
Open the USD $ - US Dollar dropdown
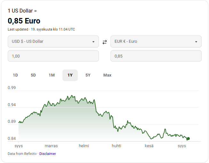click(x=53, y=41)
